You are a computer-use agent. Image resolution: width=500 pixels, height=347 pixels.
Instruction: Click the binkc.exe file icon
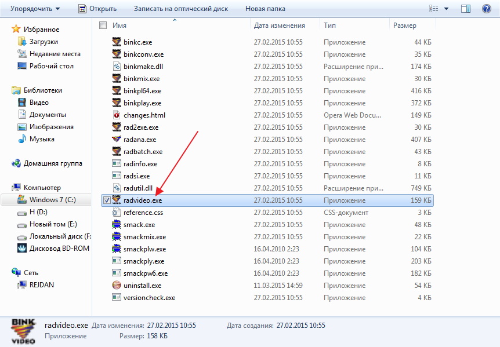(x=117, y=42)
